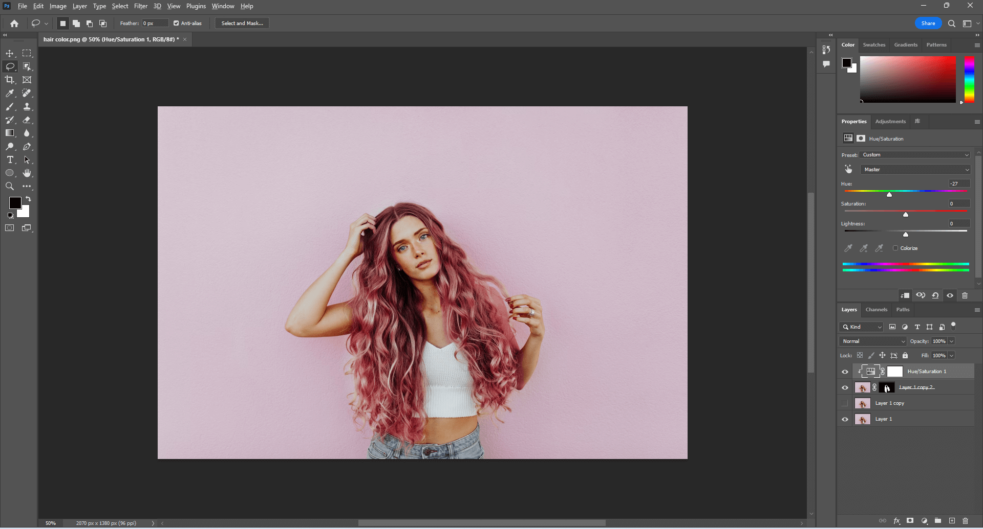The image size is (983, 529).
Task: Disable the Anti-alias checkbox
Action: tap(176, 24)
